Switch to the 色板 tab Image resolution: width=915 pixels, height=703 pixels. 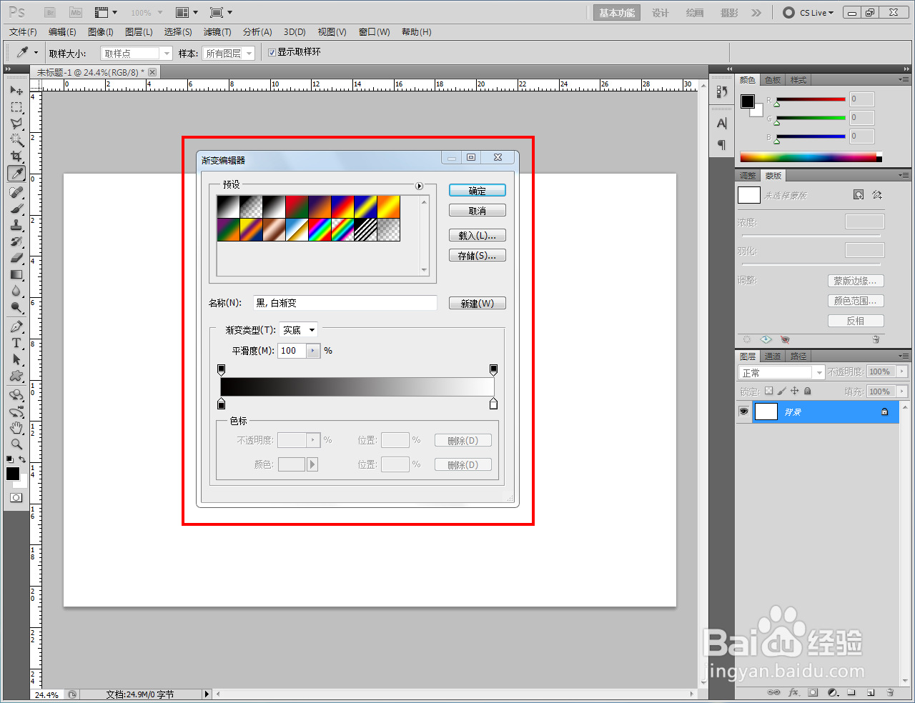(773, 80)
